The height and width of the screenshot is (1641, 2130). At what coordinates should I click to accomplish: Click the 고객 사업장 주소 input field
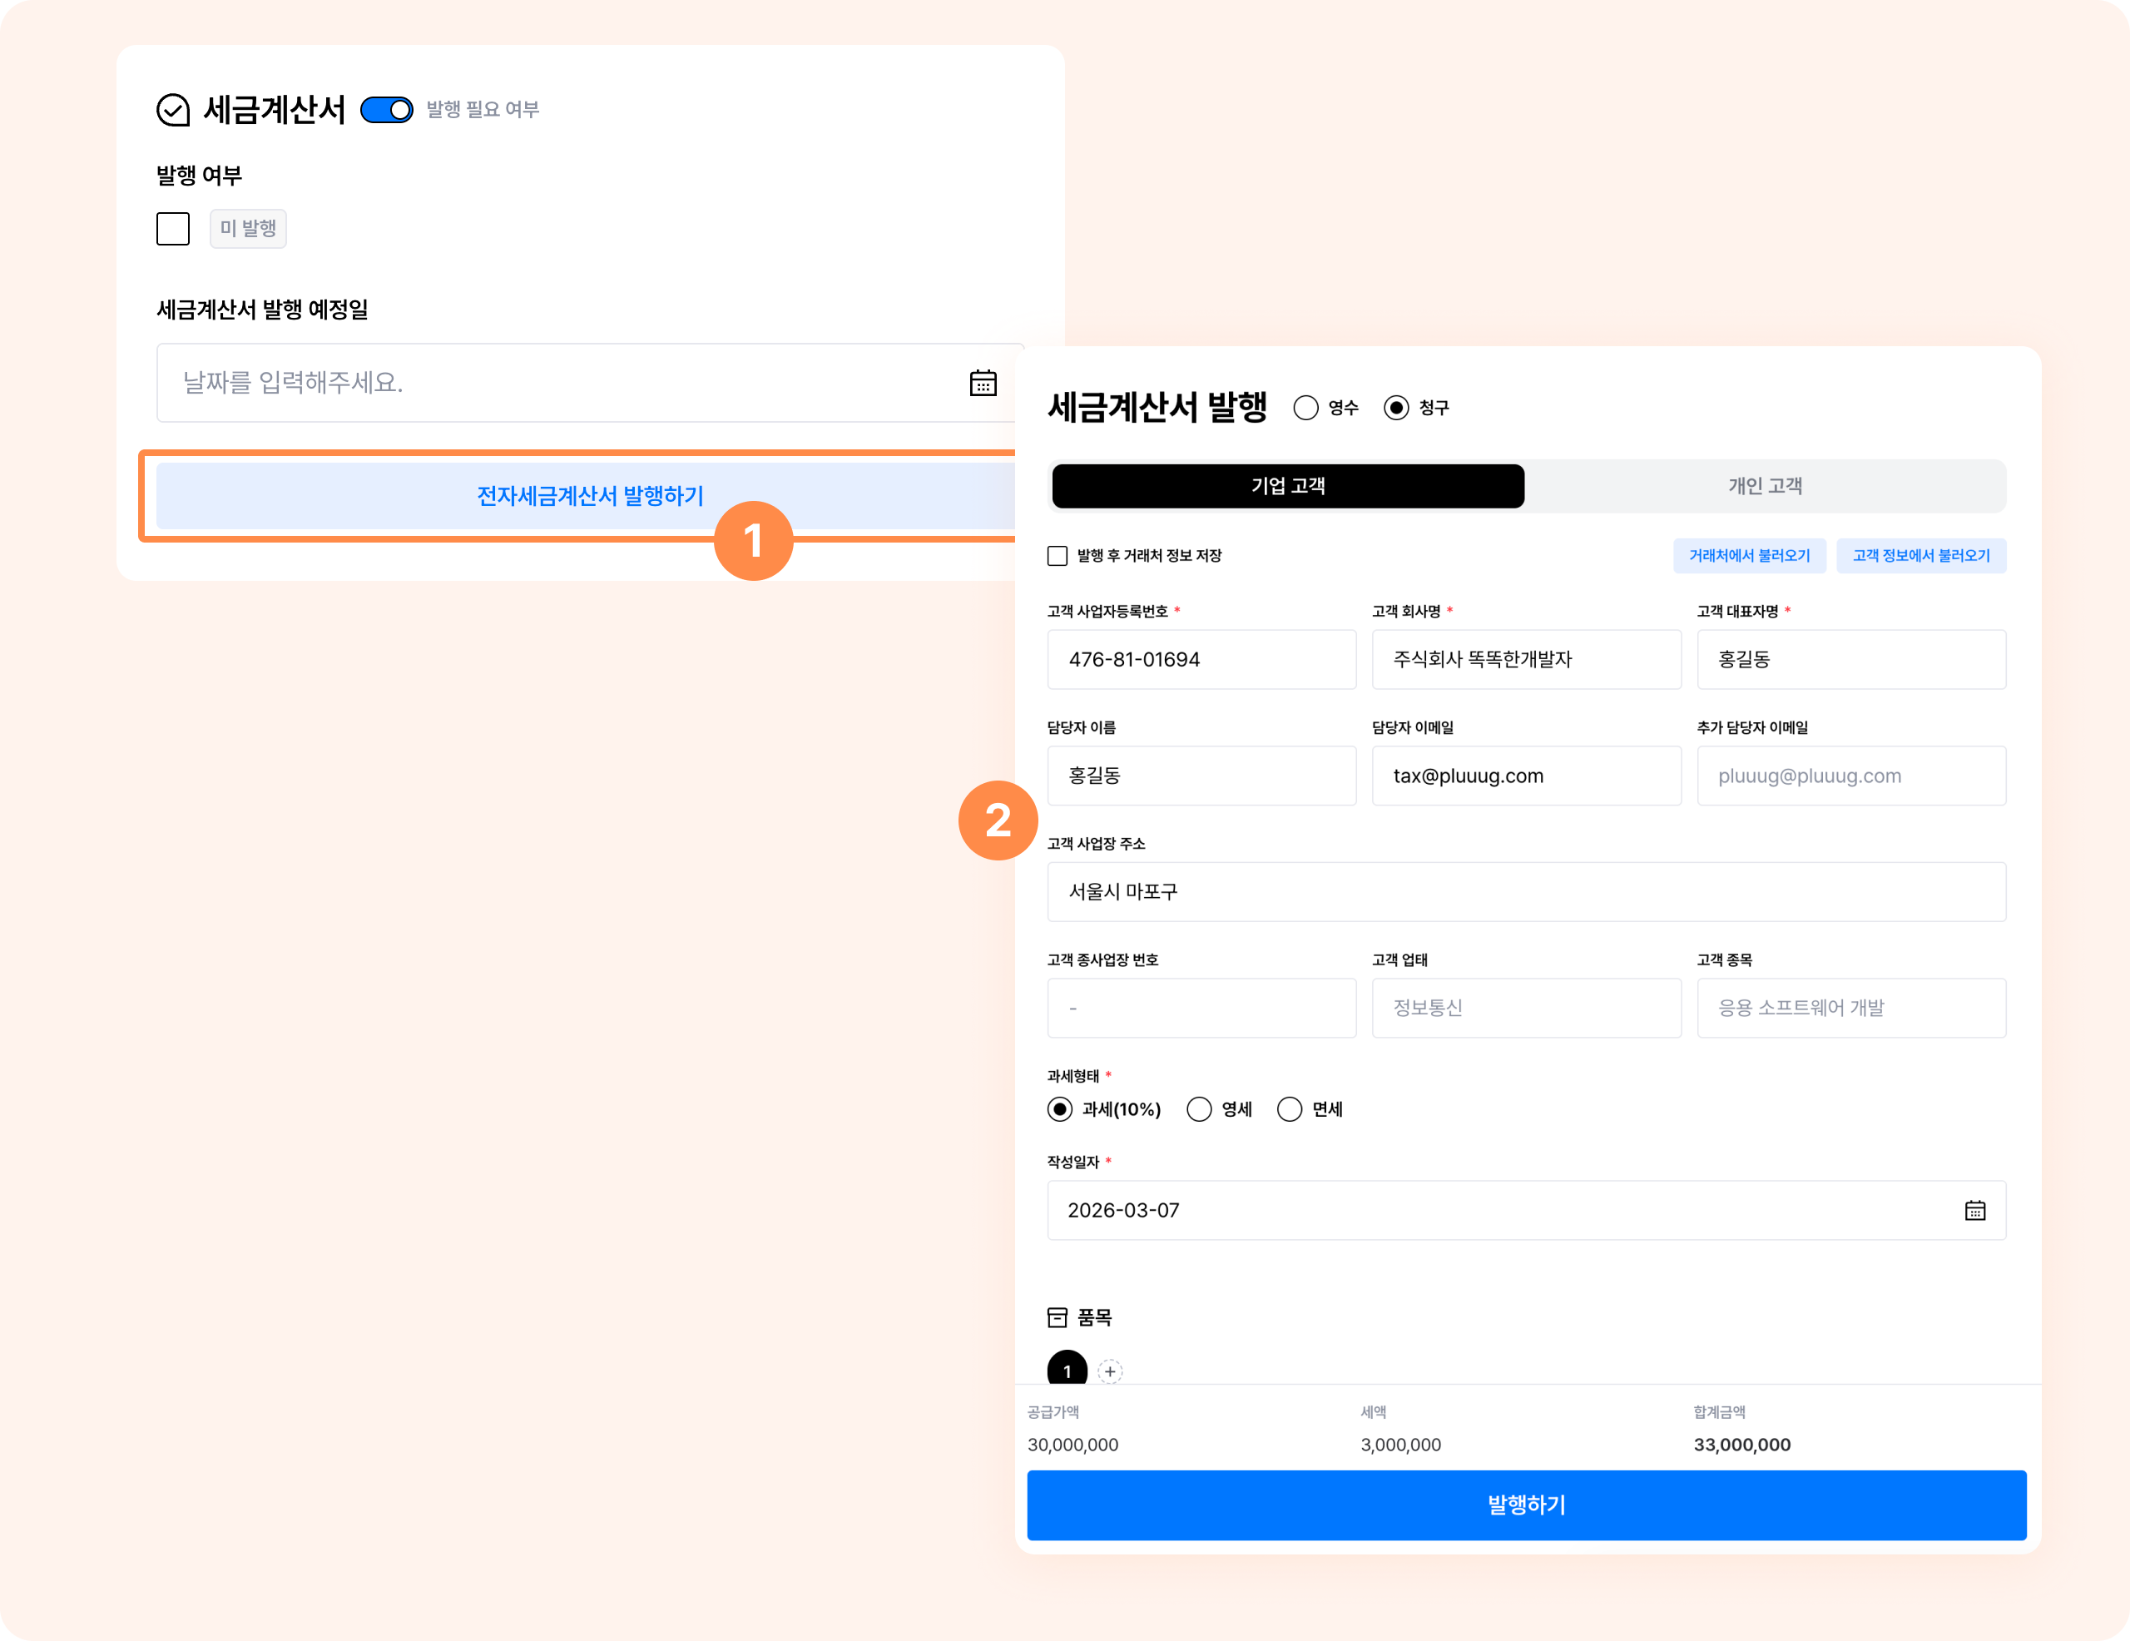pos(1525,892)
